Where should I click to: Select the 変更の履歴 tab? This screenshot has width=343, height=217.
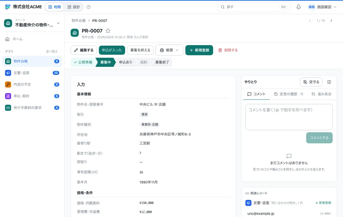pos(289,94)
